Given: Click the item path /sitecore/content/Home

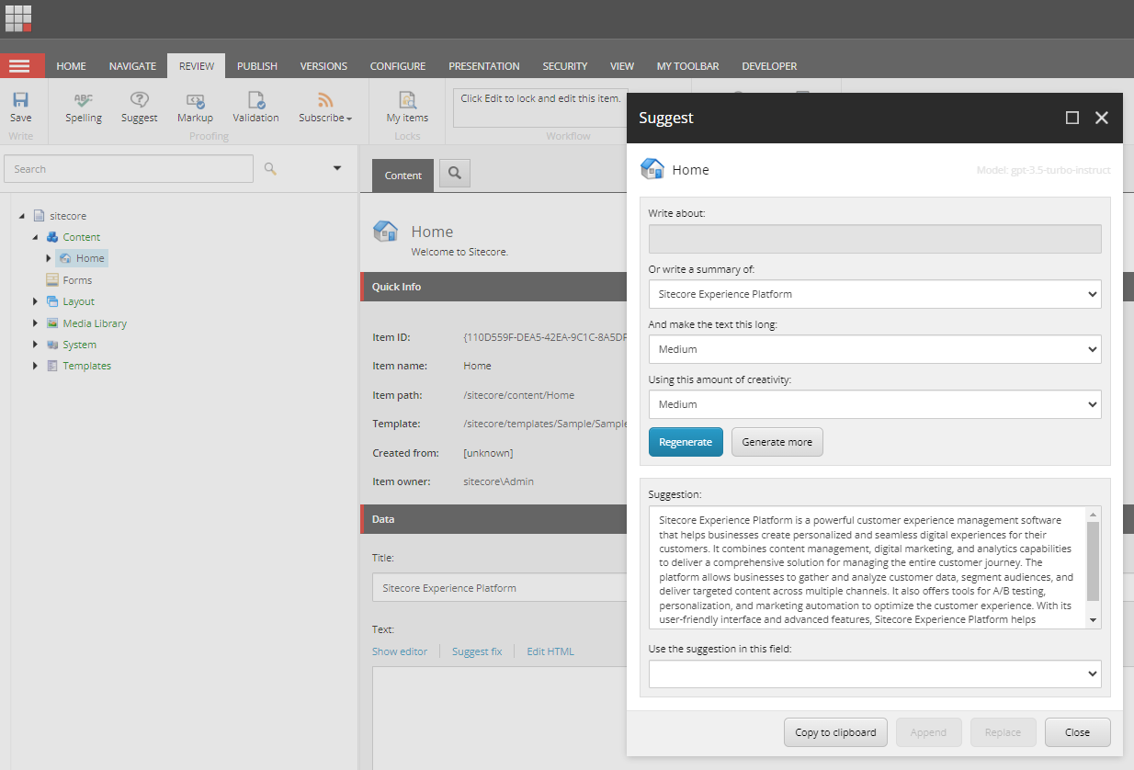Looking at the screenshot, I should [x=519, y=395].
